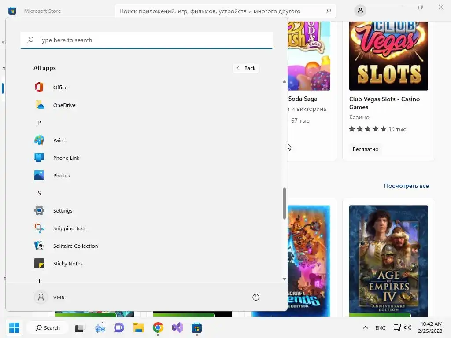Click the scroll down arrow in All apps

[285, 279]
